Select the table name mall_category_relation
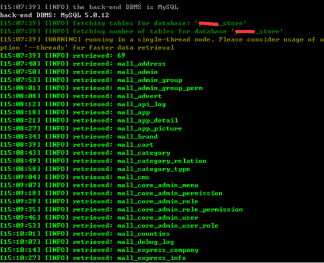The height and width of the screenshot is (263, 324). [x=162, y=161]
